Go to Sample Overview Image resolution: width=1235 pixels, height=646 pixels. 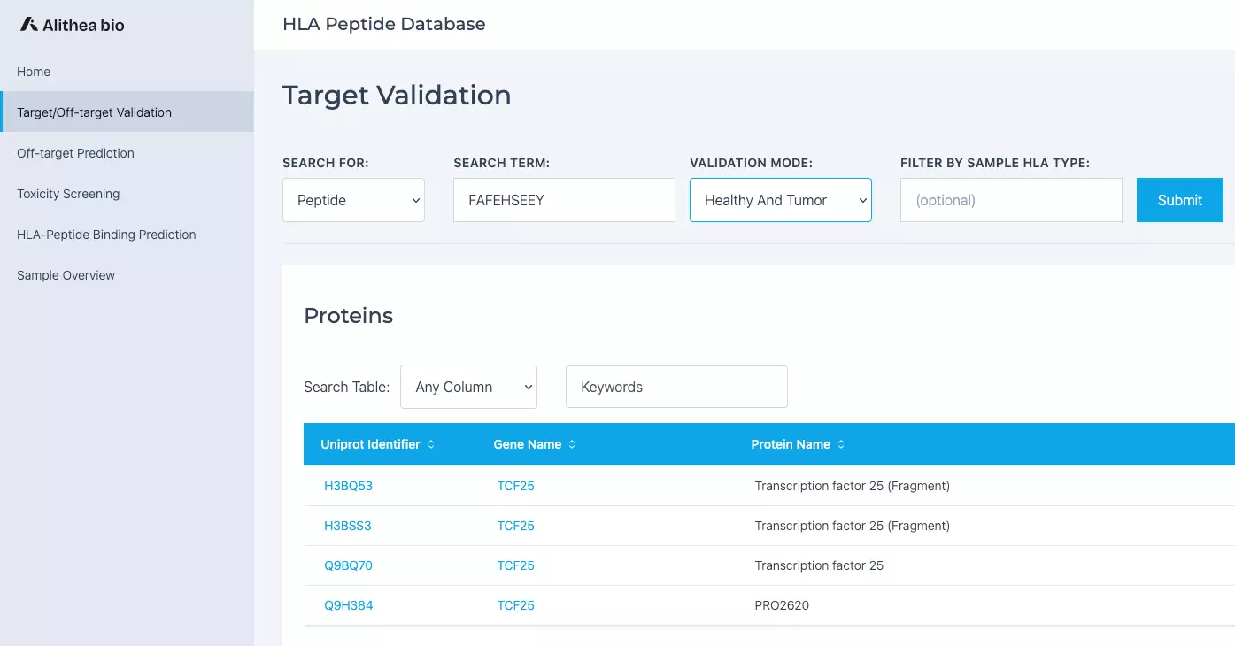pyautogui.click(x=66, y=275)
